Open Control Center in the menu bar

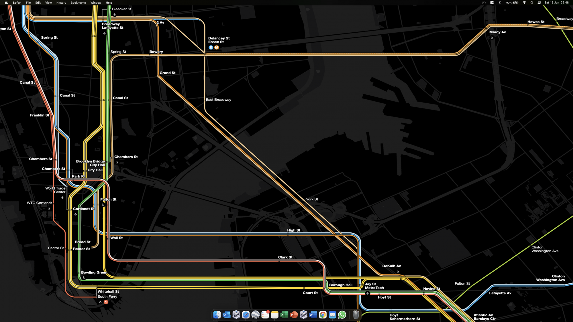tap(539, 3)
